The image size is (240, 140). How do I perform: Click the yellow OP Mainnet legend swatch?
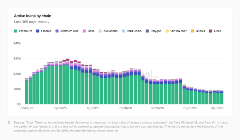point(167,31)
